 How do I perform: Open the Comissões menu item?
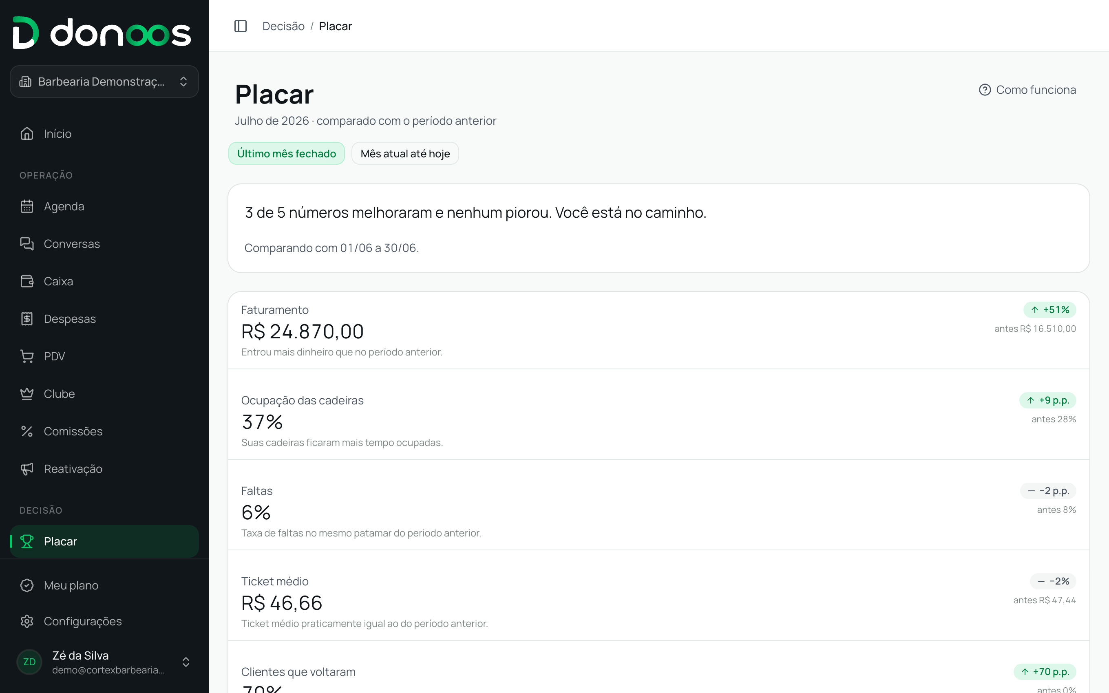click(104, 431)
